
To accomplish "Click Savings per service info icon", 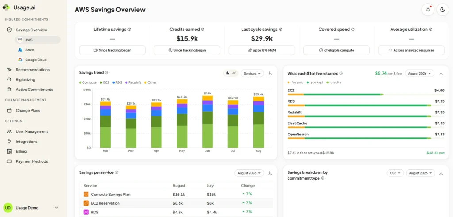I will click(x=116, y=172).
